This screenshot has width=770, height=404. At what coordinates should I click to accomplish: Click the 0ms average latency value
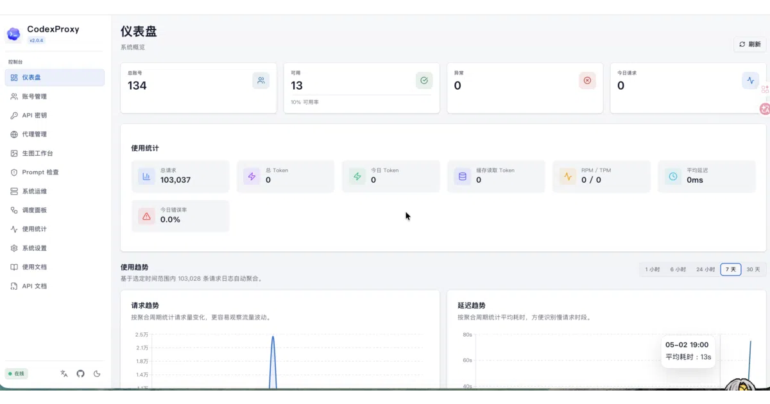coord(695,180)
